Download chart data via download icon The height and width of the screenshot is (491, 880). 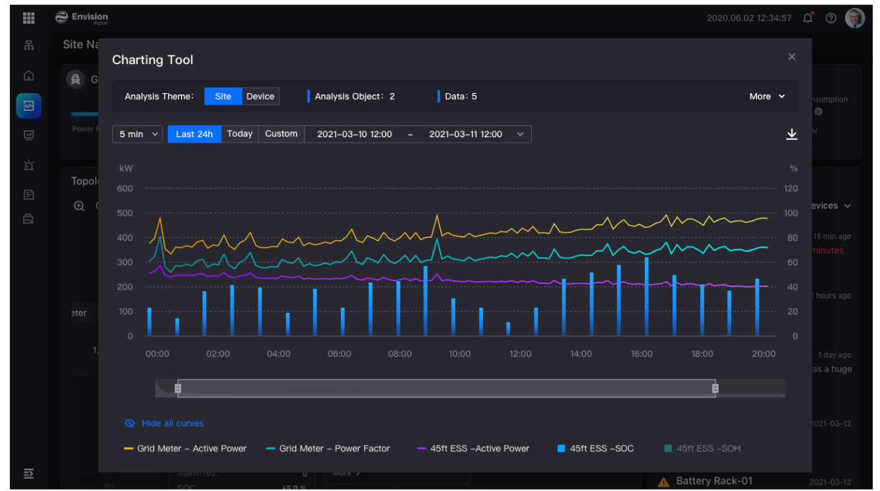[791, 134]
